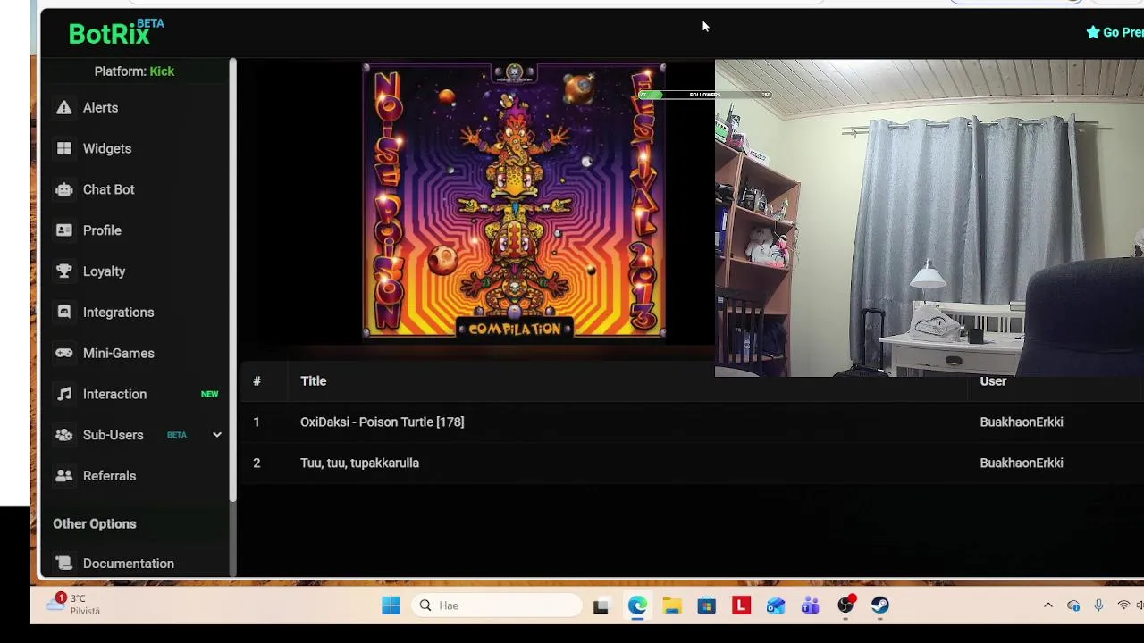Open Microsoft Store from taskbar
The image size is (1144, 643).
[x=706, y=605]
